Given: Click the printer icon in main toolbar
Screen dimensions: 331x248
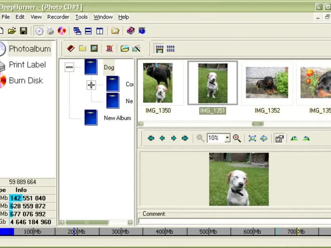Looking at the screenshot, I should point(50,31).
